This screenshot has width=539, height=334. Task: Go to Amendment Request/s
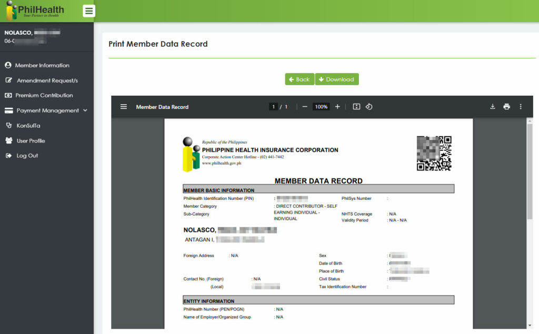[x=47, y=80]
